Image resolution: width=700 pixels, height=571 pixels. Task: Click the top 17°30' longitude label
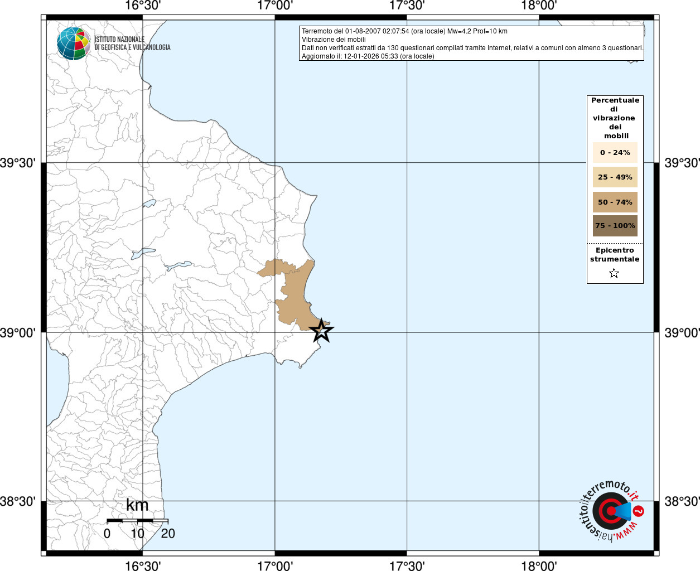(407, 6)
